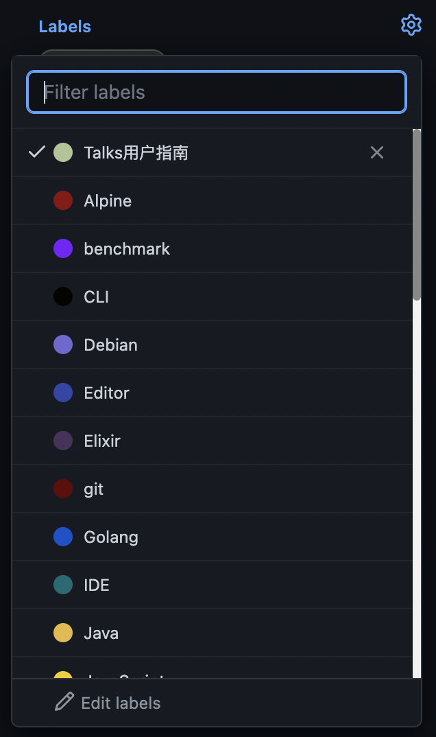The height and width of the screenshot is (737, 436).
Task: Click the teal color dot beside IDE
Action: (63, 585)
